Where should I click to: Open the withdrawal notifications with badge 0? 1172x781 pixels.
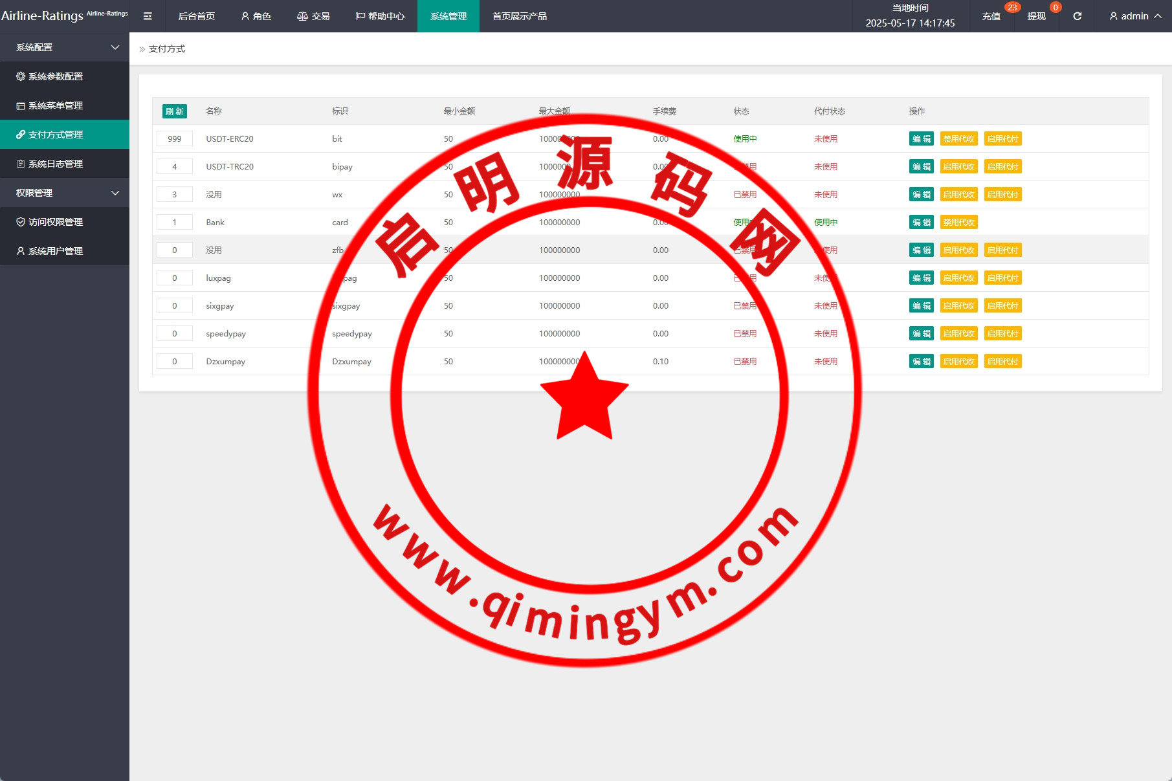point(1036,16)
